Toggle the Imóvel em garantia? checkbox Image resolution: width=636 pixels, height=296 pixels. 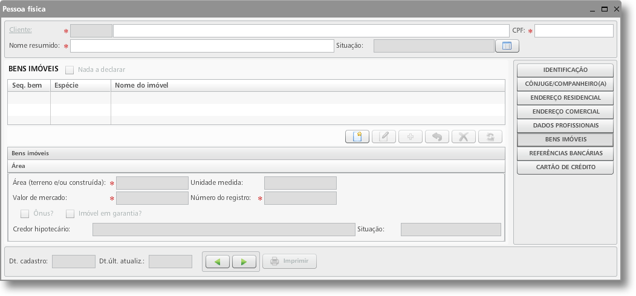(70, 214)
